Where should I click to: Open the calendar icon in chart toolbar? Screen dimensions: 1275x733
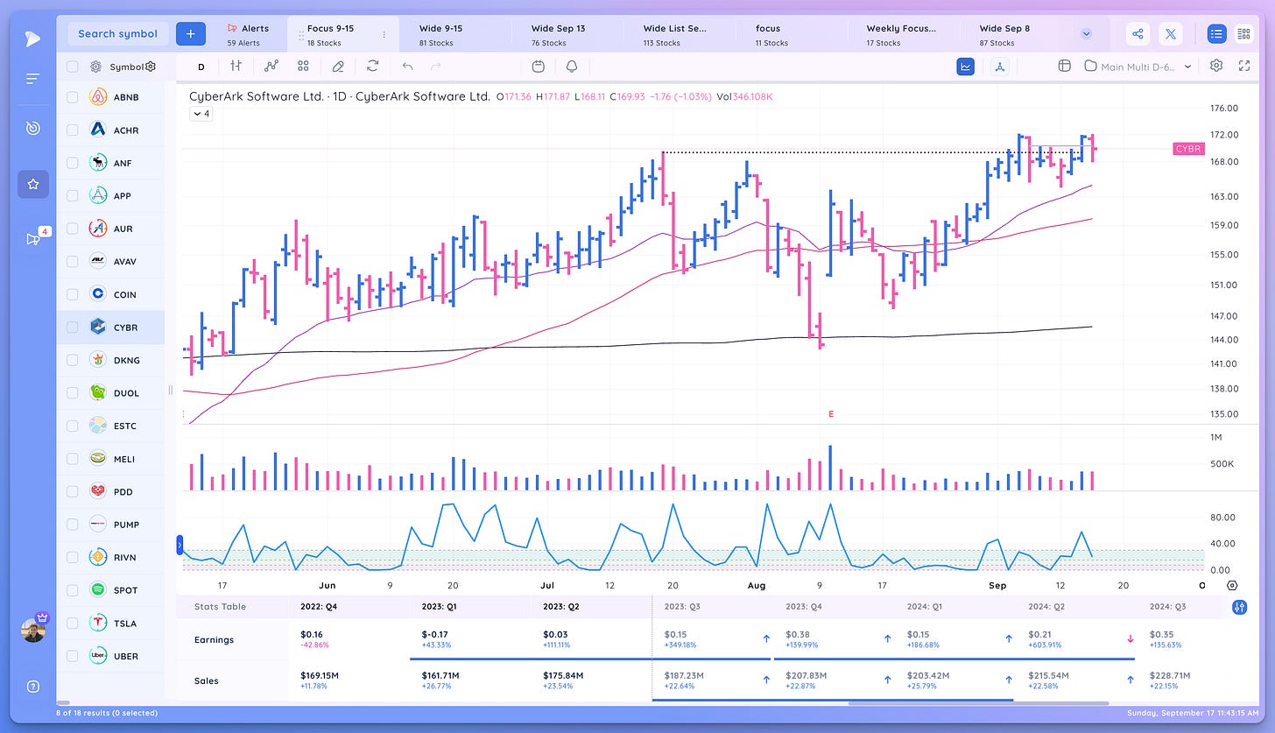pyautogui.click(x=539, y=66)
